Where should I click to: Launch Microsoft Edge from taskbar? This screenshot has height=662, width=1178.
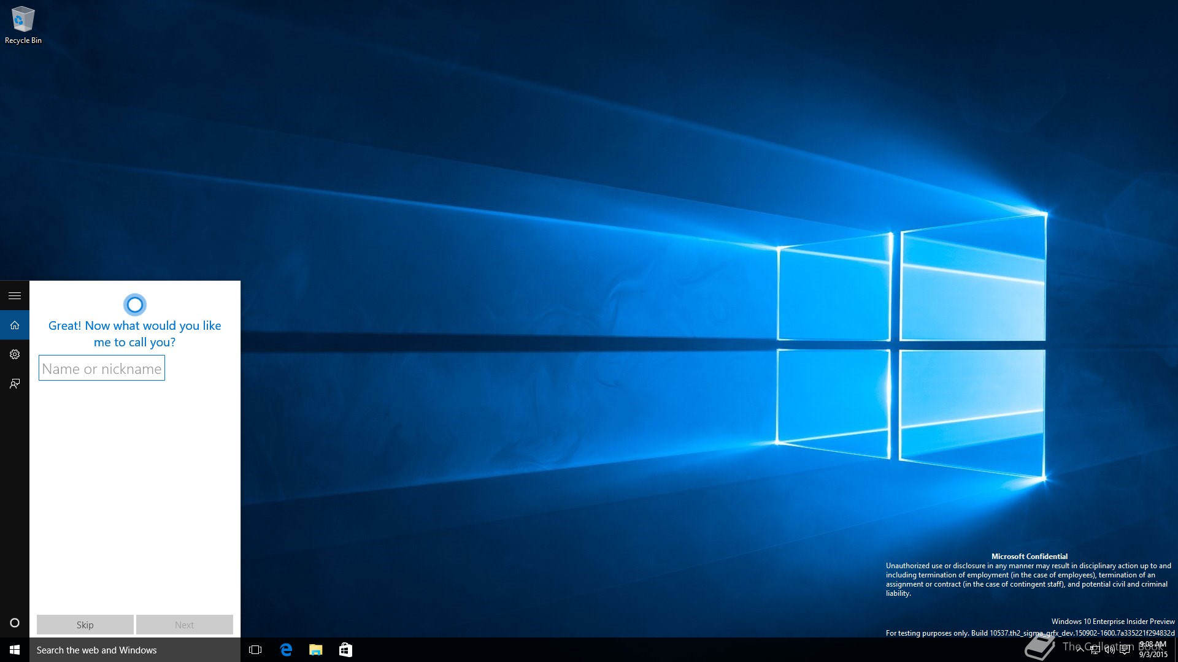286,650
